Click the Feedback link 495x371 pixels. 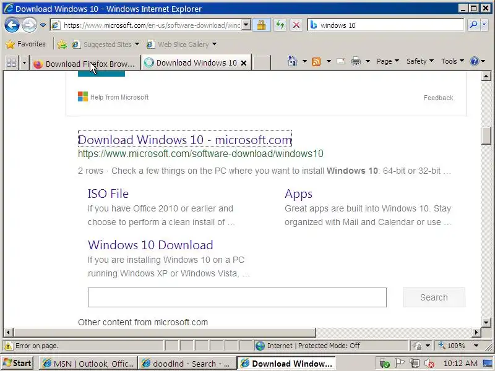coord(438,98)
